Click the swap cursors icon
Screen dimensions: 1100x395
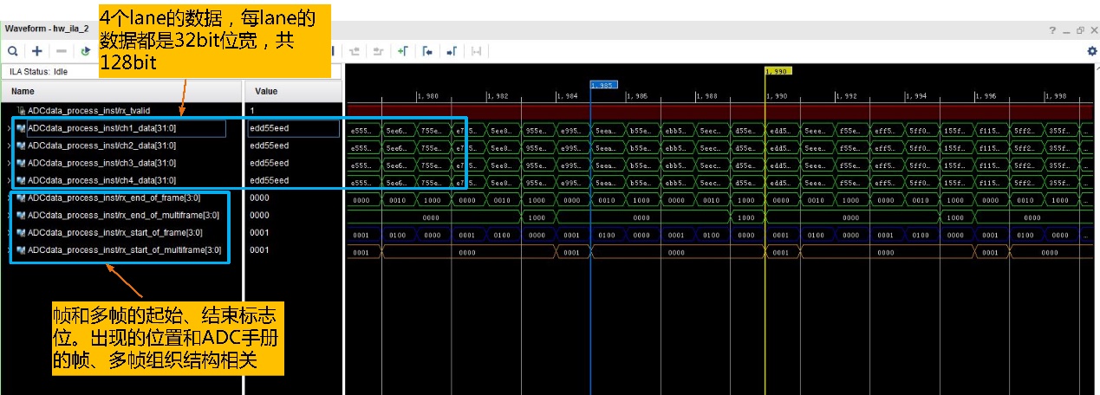(476, 52)
